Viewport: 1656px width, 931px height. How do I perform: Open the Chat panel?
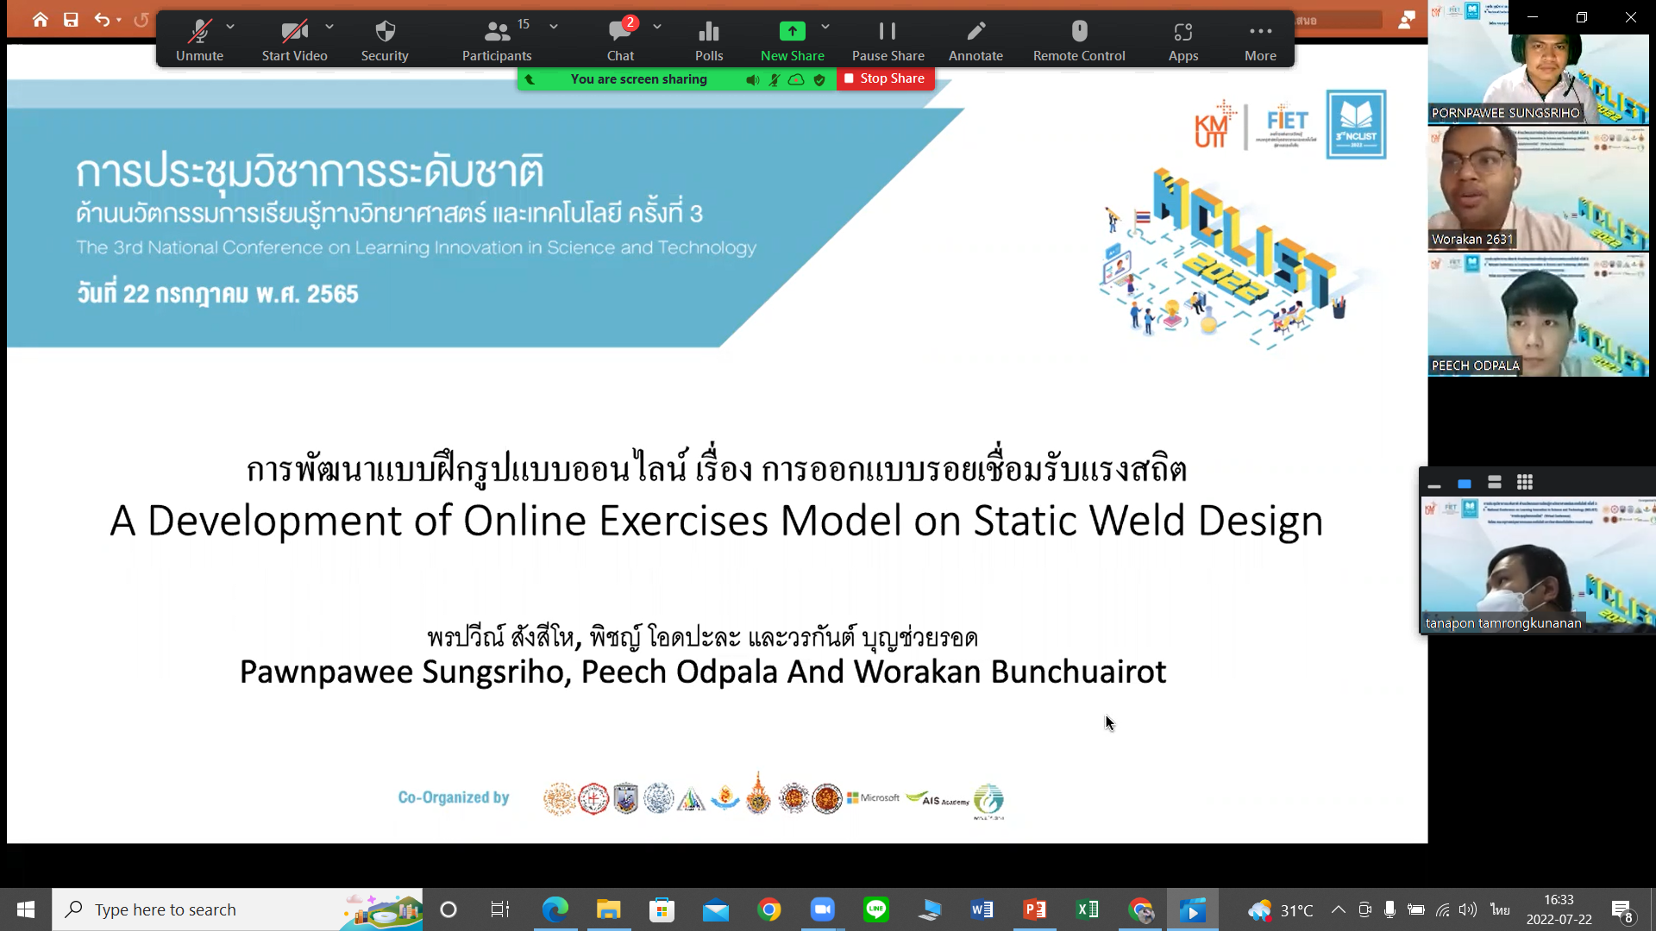(620, 40)
